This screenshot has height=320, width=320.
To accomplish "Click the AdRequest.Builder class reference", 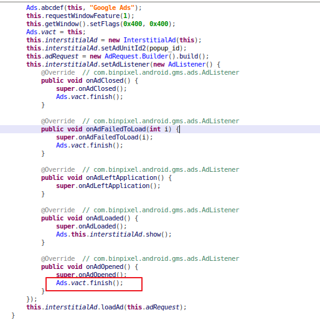I will (136, 56).
